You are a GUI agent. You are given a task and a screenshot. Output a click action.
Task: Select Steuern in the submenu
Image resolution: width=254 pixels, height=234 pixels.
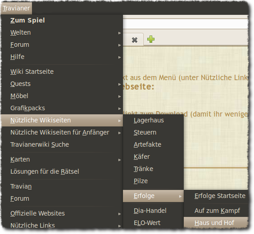(153, 133)
